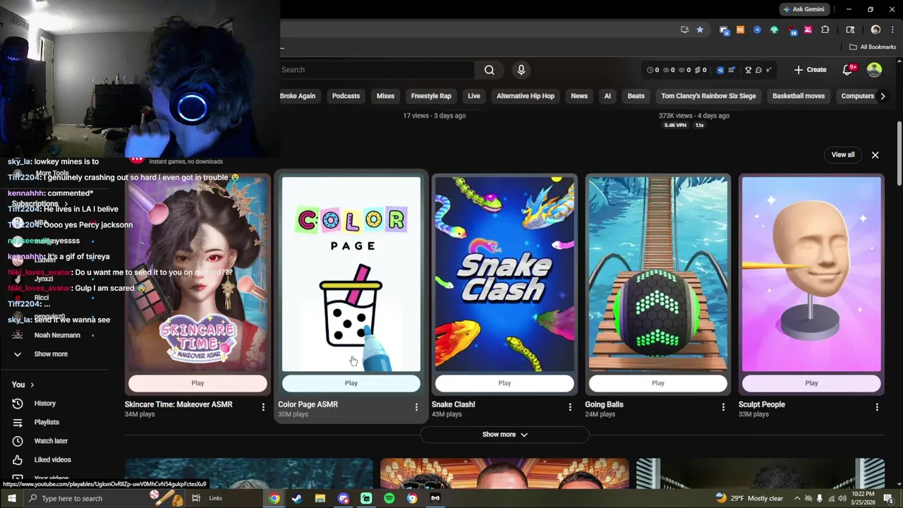The image size is (903, 508).
Task: Click the chat bubble icon in stats toolbar
Action: pyautogui.click(x=758, y=70)
